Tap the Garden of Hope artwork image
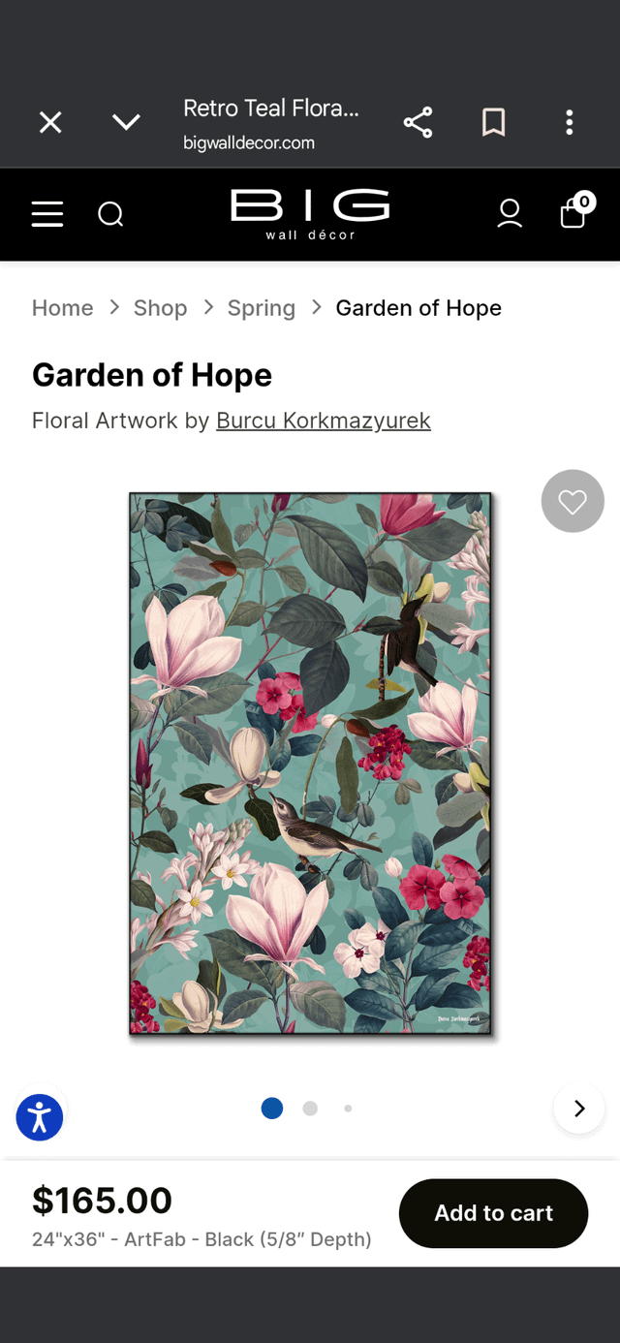 click(310, 764)
